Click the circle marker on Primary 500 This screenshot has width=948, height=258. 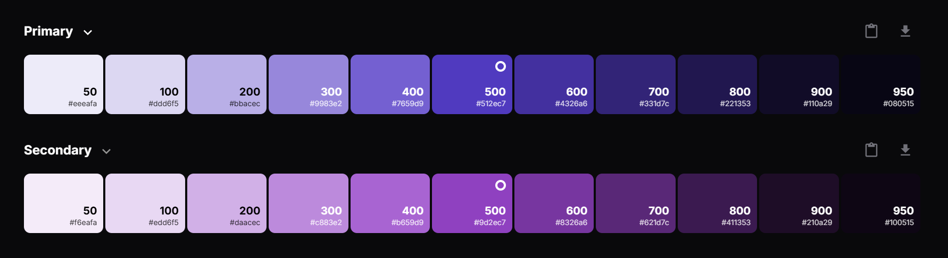click(x=501, y=66)
